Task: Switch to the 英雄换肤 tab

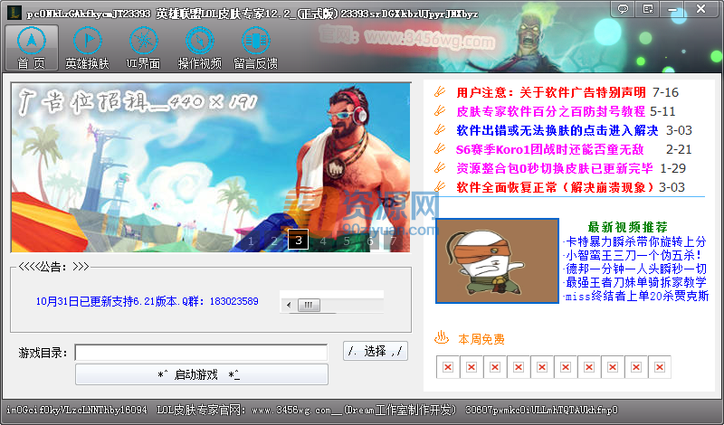Action: (87, 48)
